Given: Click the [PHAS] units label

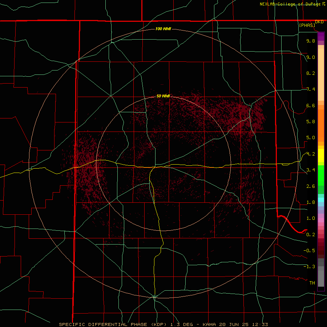Looking at the screenshot, I should (x=307, y=25).
